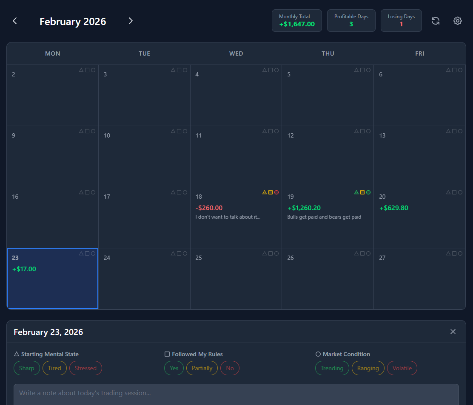Click the green triangle icon on February 19
The width and height of the screenshot is (473, 405).
pyautogui.click(x=356, y=192)
